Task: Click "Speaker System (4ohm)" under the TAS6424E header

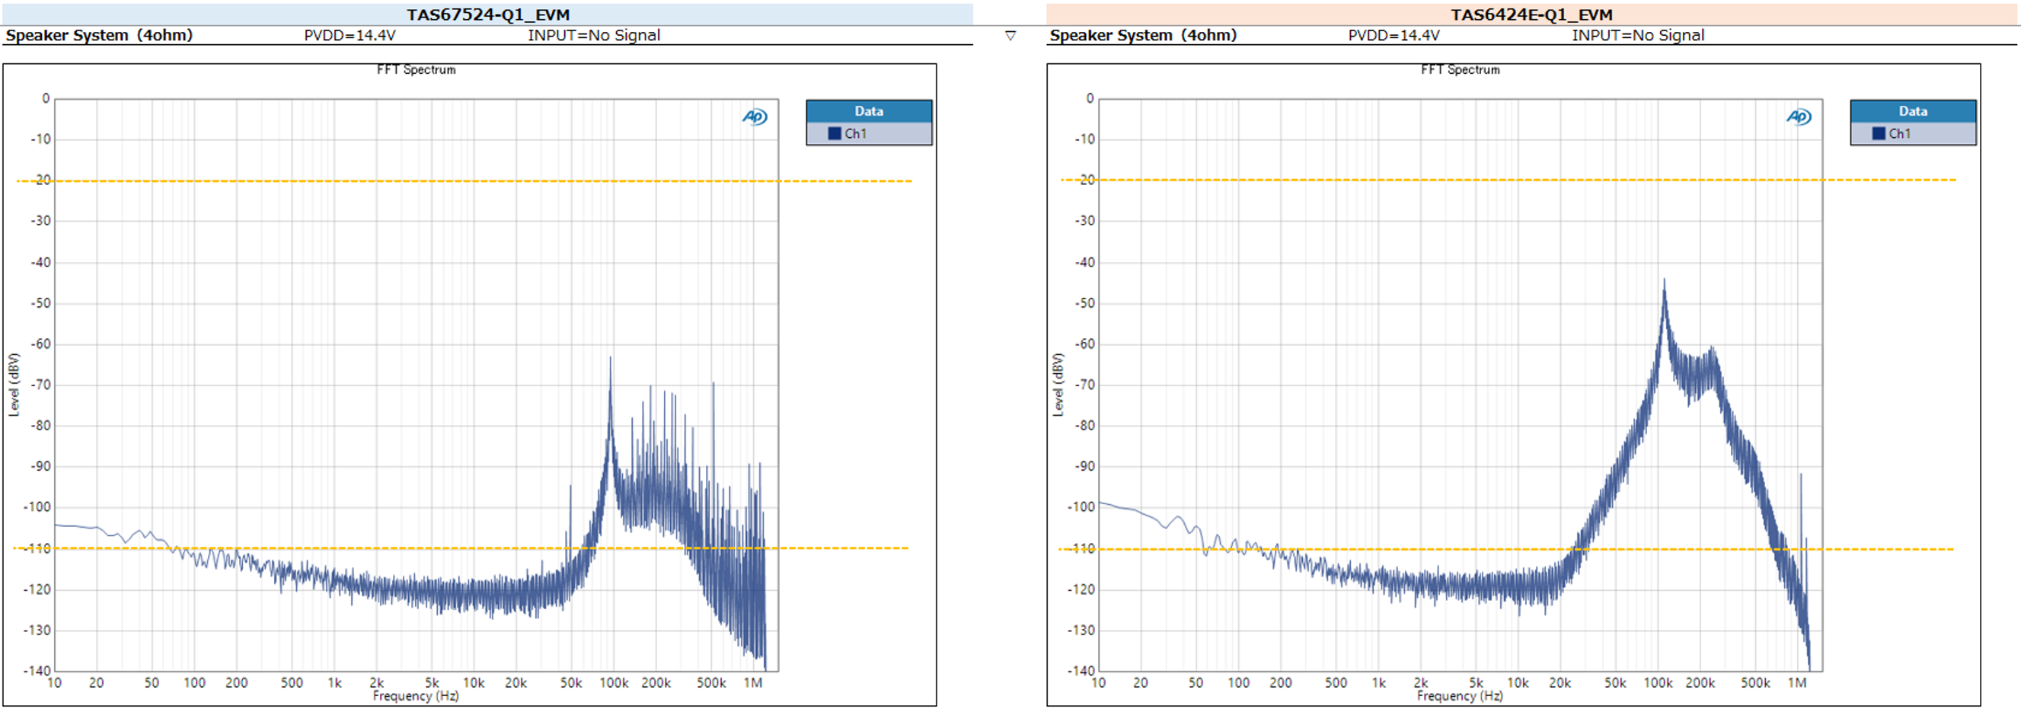Action: click(1143, 35)
